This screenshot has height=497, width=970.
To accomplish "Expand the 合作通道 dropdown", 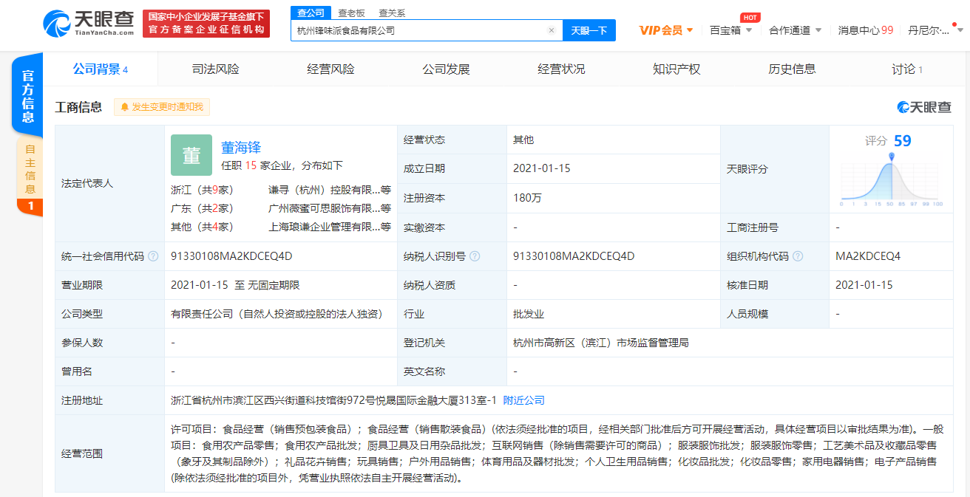I will (x=795, y=30).
